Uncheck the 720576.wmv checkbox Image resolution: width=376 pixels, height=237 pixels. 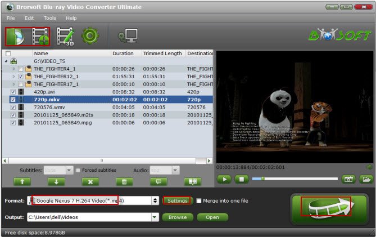pos(13,108)
